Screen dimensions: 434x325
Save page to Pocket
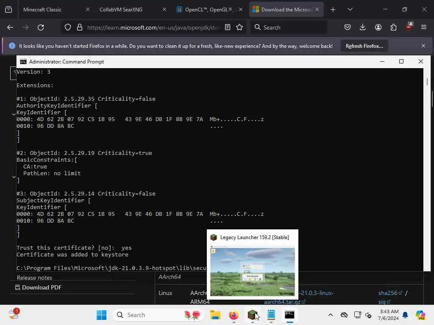click(x=348, y=28)
